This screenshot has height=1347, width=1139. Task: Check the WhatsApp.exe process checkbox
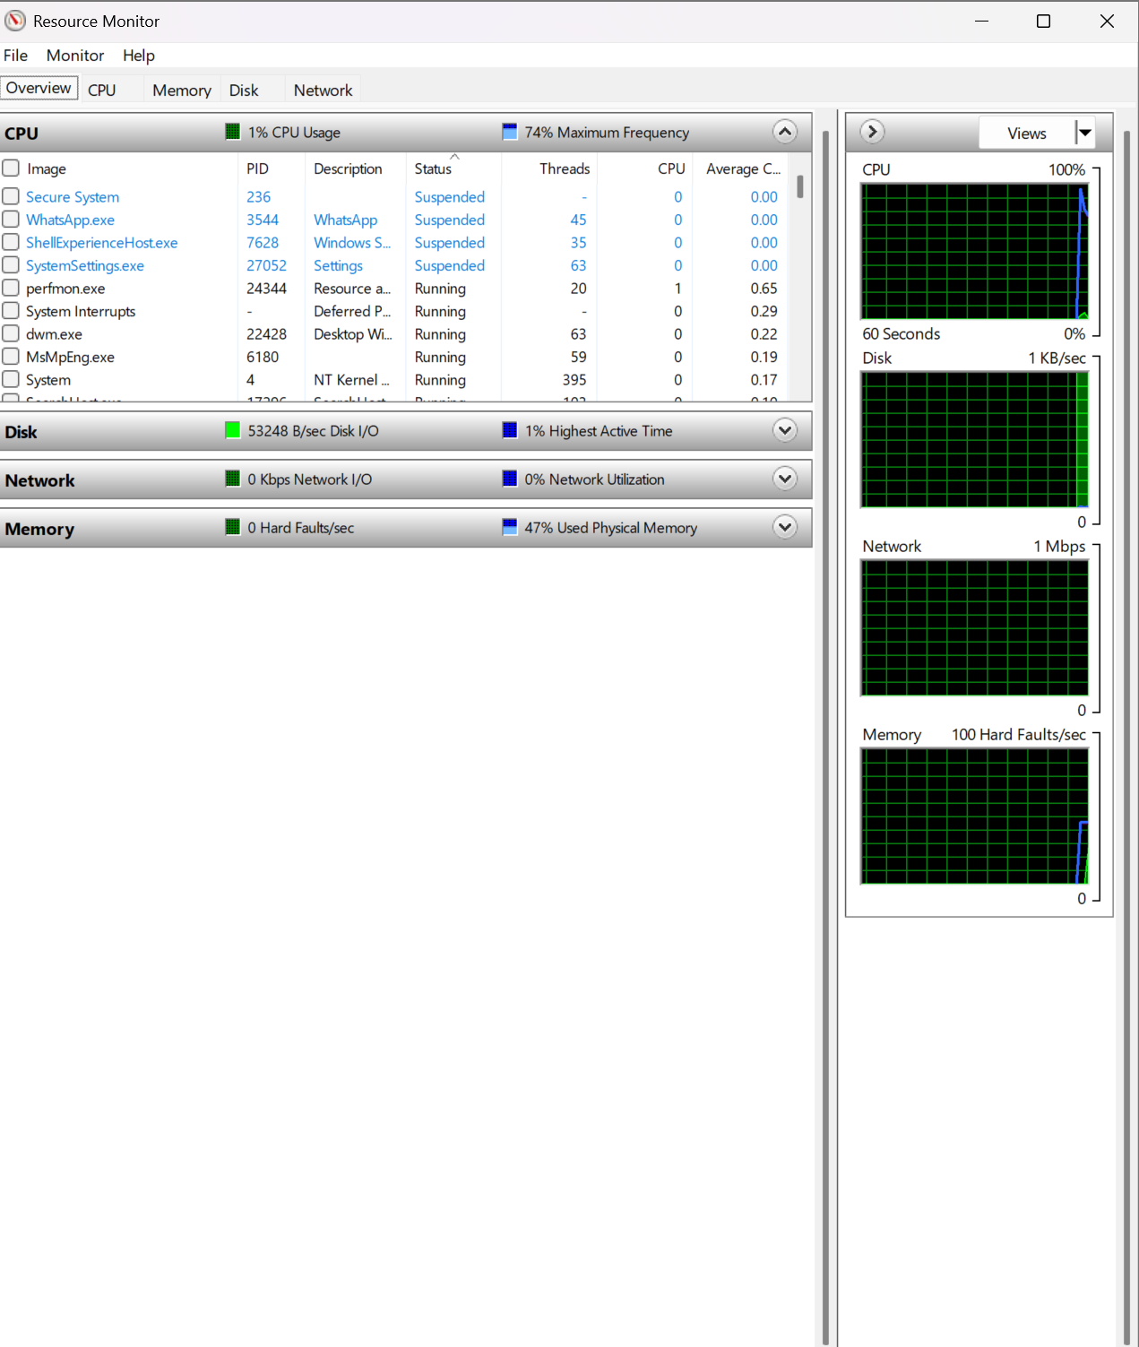(11, 220)
